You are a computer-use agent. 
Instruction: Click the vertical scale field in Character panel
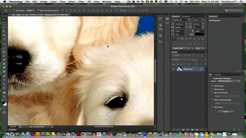coord(180,31)
